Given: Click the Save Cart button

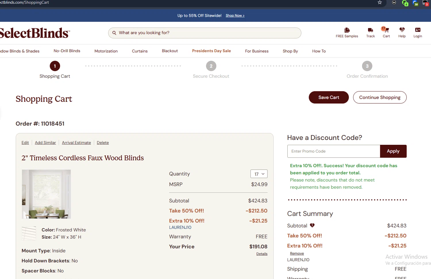Looking at the screenshot, I should pos(329,97).
